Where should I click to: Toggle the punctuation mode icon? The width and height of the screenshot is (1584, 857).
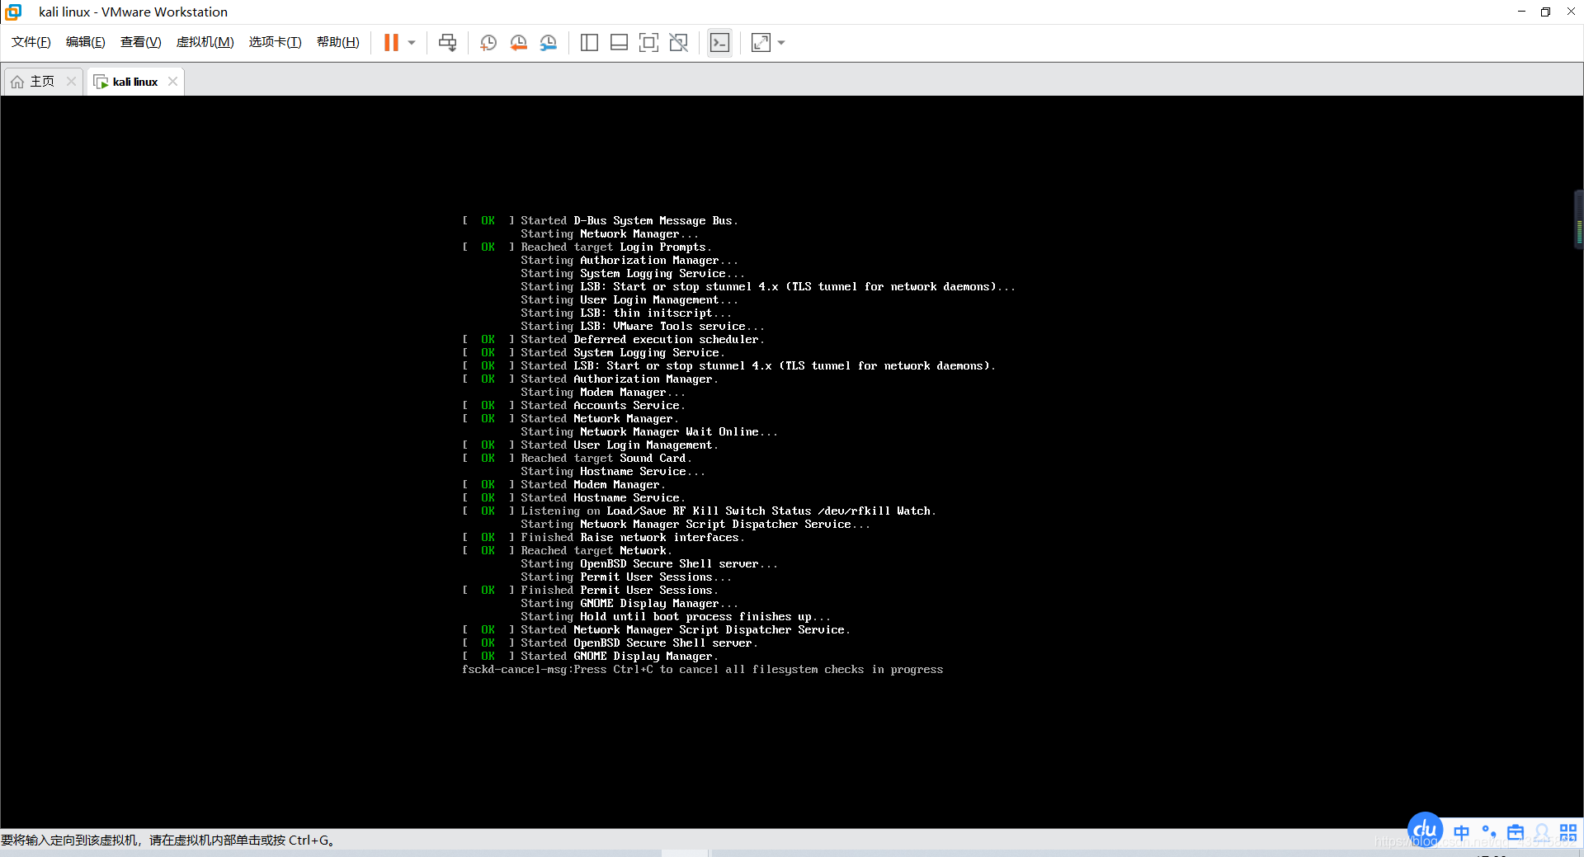pos(1489,832)
